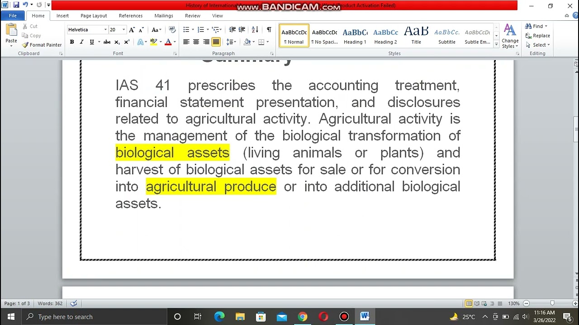Click Words: 362 in status bar

50,303
